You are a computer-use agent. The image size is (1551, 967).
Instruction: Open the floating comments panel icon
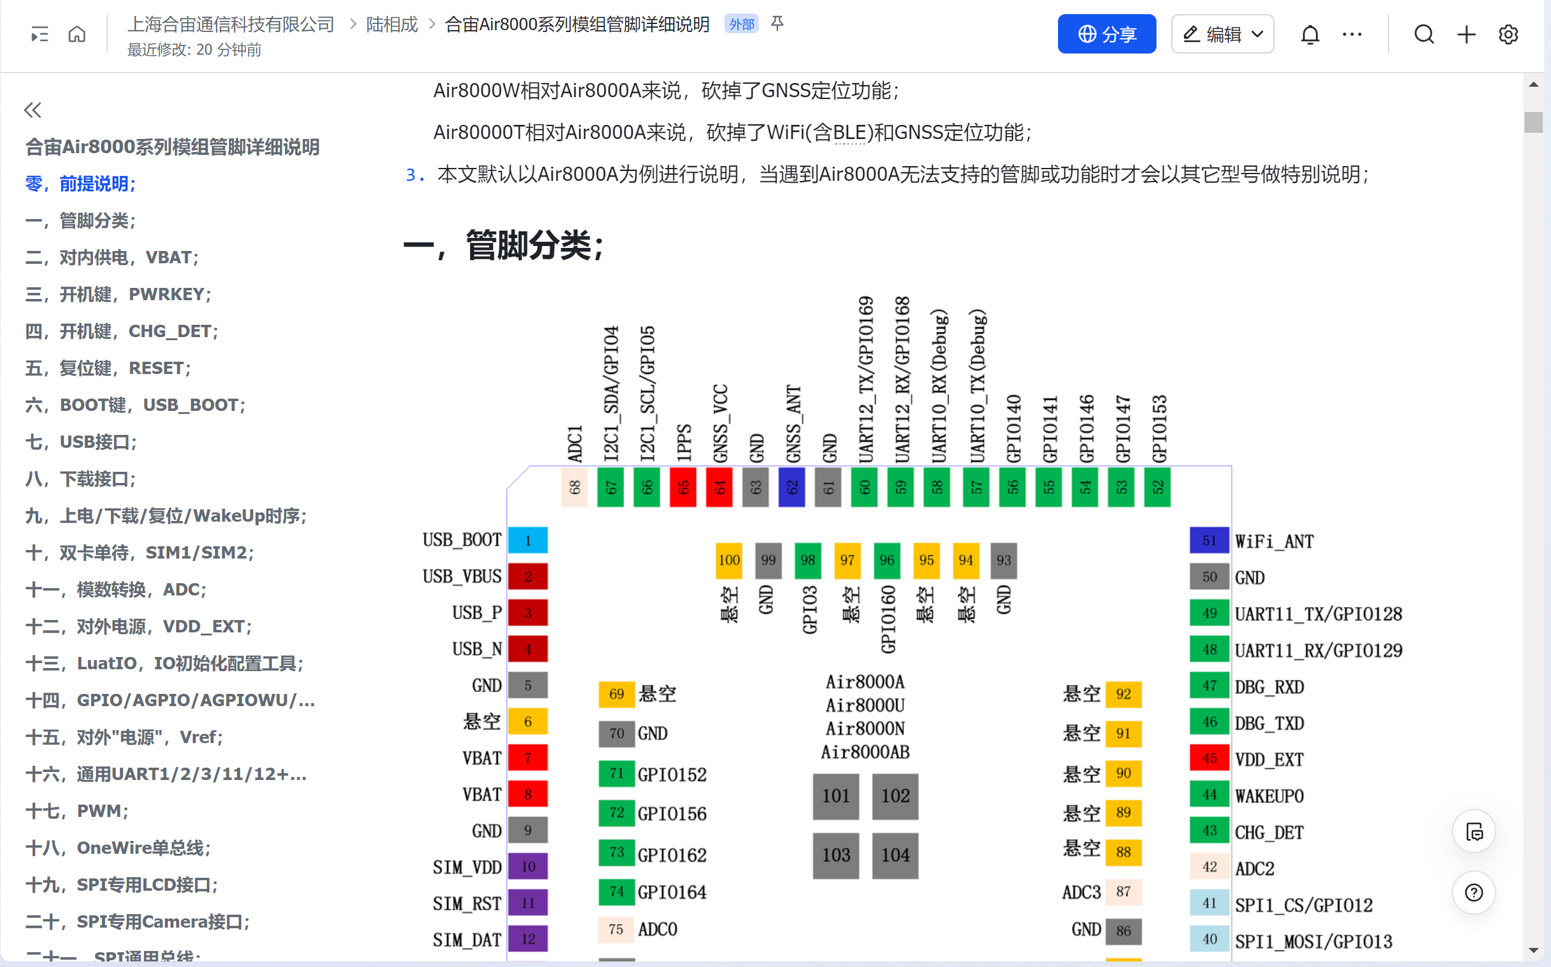click(x=1473, y=832)
